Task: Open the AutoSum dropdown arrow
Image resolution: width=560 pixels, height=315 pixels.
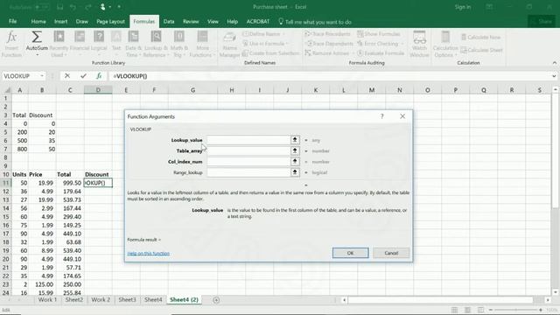Action: pyautogui.click(x=37, y=55)
